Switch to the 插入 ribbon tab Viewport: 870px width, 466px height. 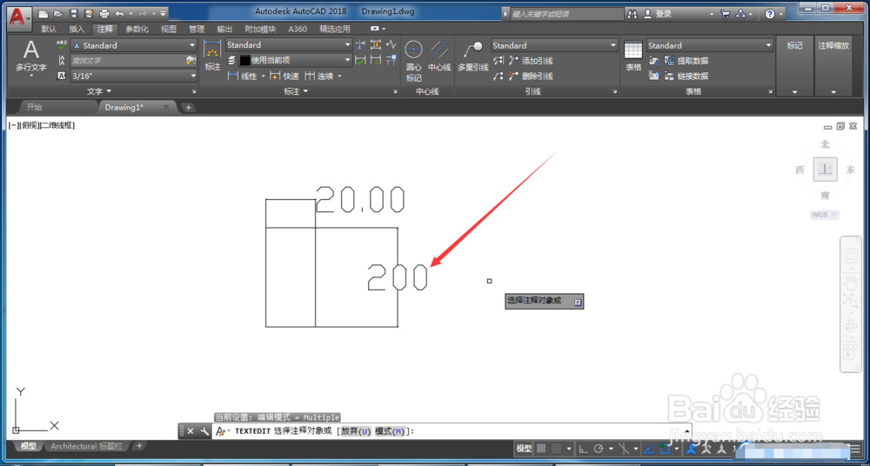[77, 30]
